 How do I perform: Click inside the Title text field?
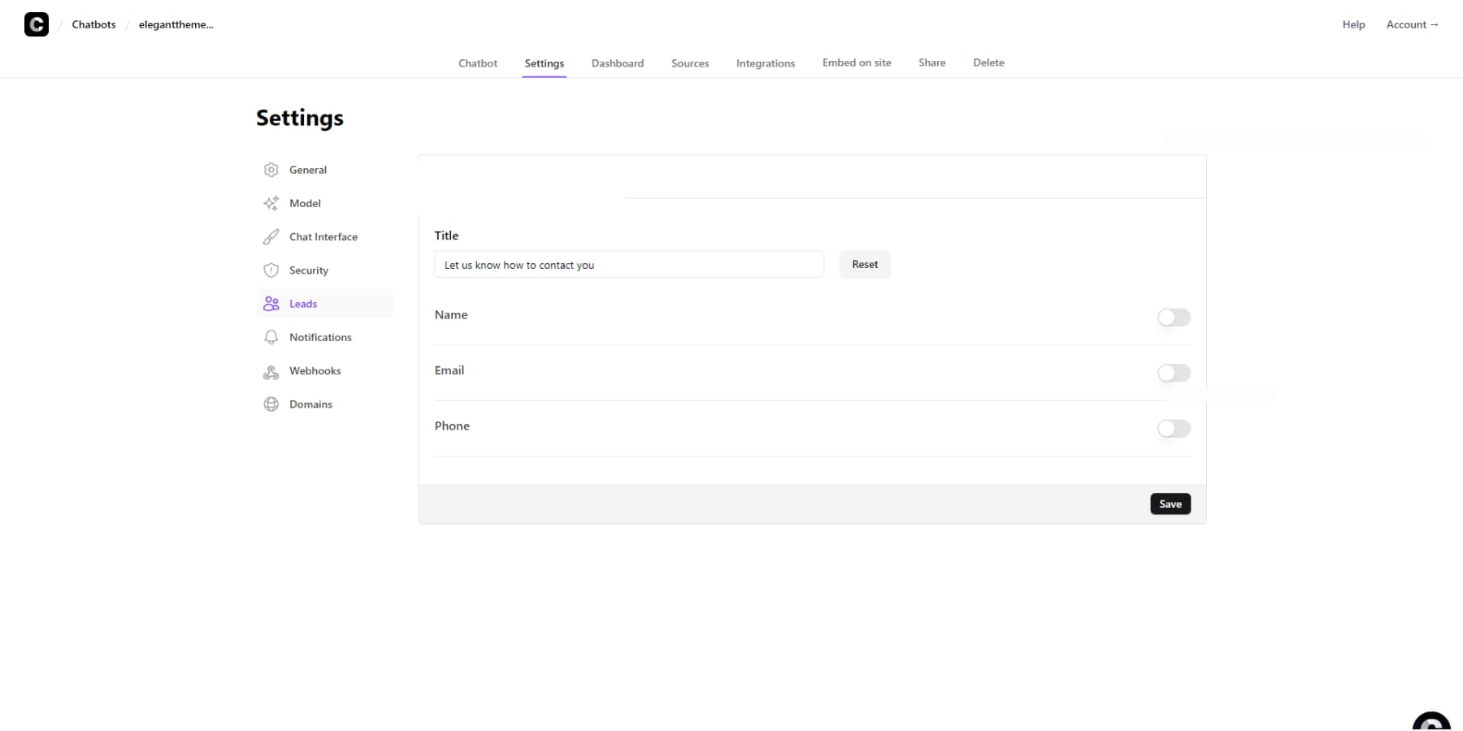pyautogui.click(x=628, y=265)
